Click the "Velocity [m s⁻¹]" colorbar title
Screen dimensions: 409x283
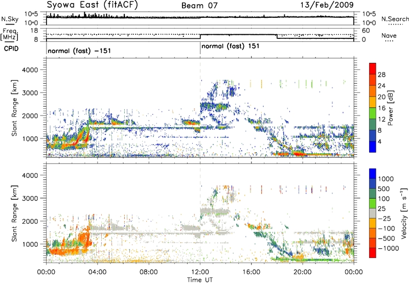[x=404, y=213]
